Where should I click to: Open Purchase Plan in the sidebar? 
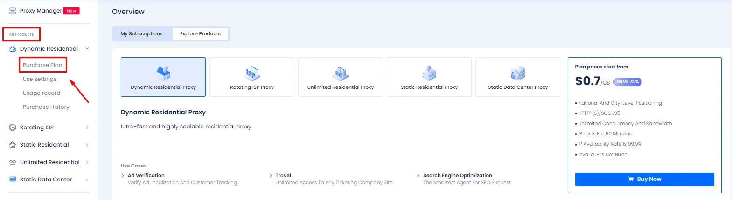42,65
